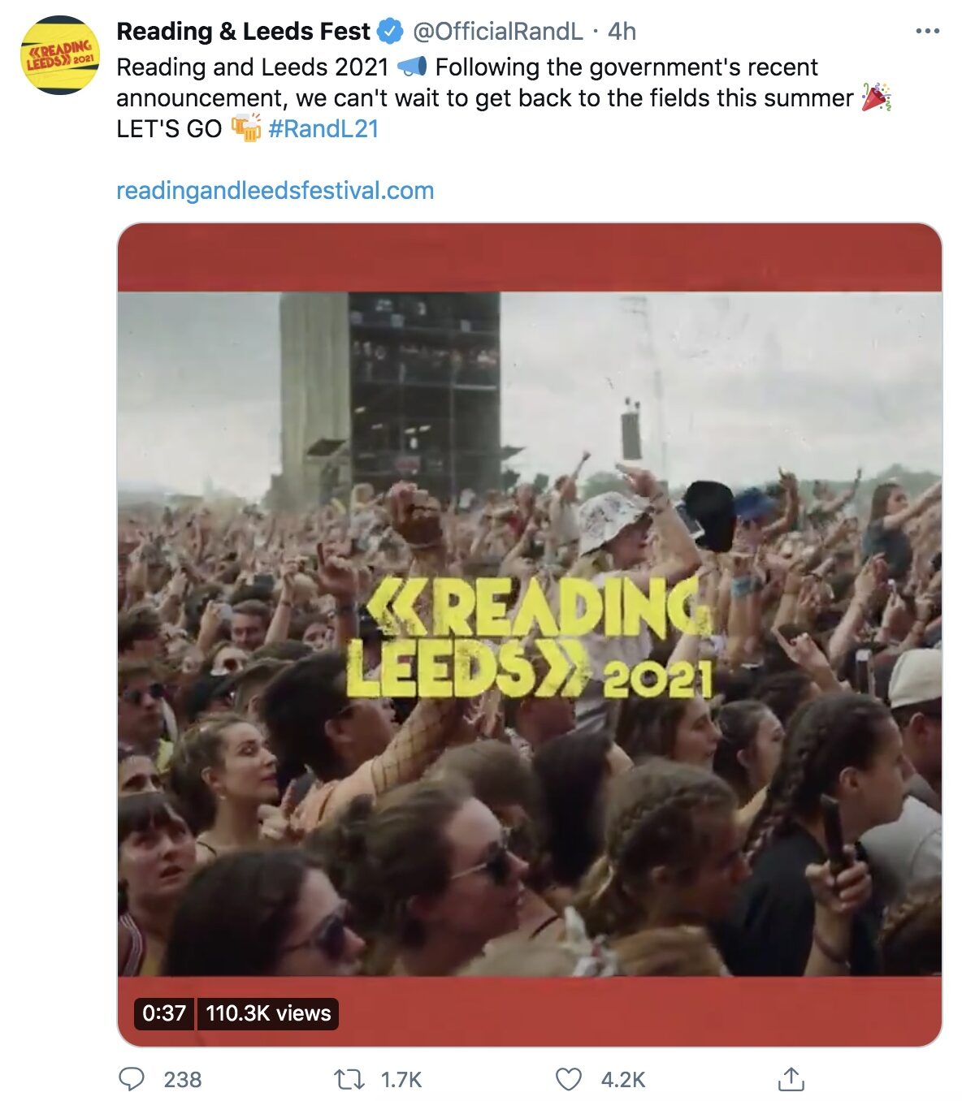Click the Reading & Leeds Fest display name
Screen dimensions: 962x1101
tap(243, 31)
